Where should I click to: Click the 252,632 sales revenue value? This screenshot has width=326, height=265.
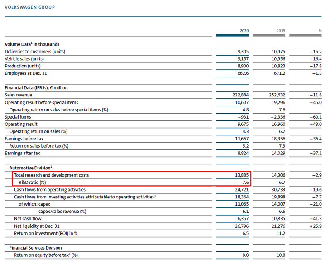pyautogui.click(x=277, y=95)
